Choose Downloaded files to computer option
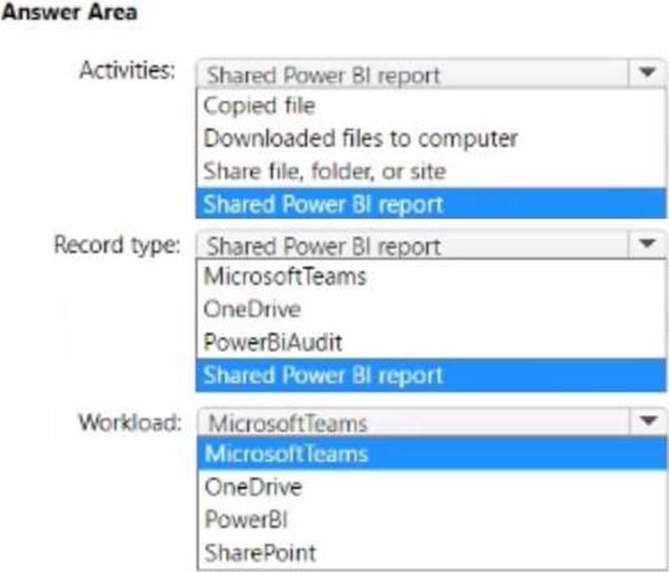 [x=431, y=139]
